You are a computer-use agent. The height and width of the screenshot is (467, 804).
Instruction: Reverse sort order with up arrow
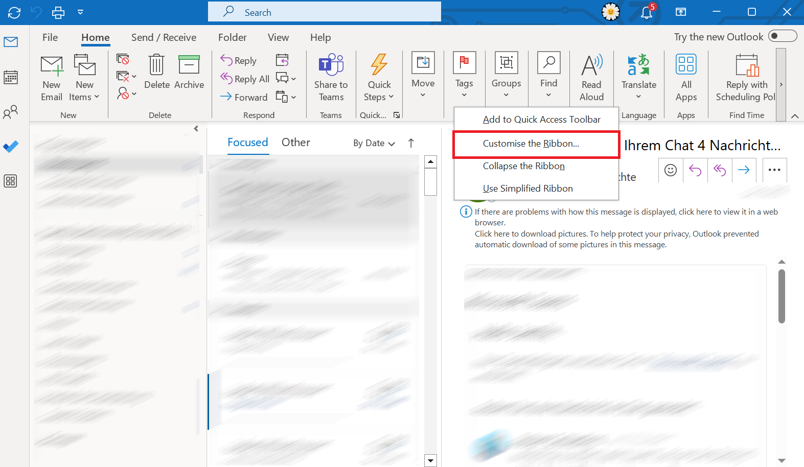point(411,143)
